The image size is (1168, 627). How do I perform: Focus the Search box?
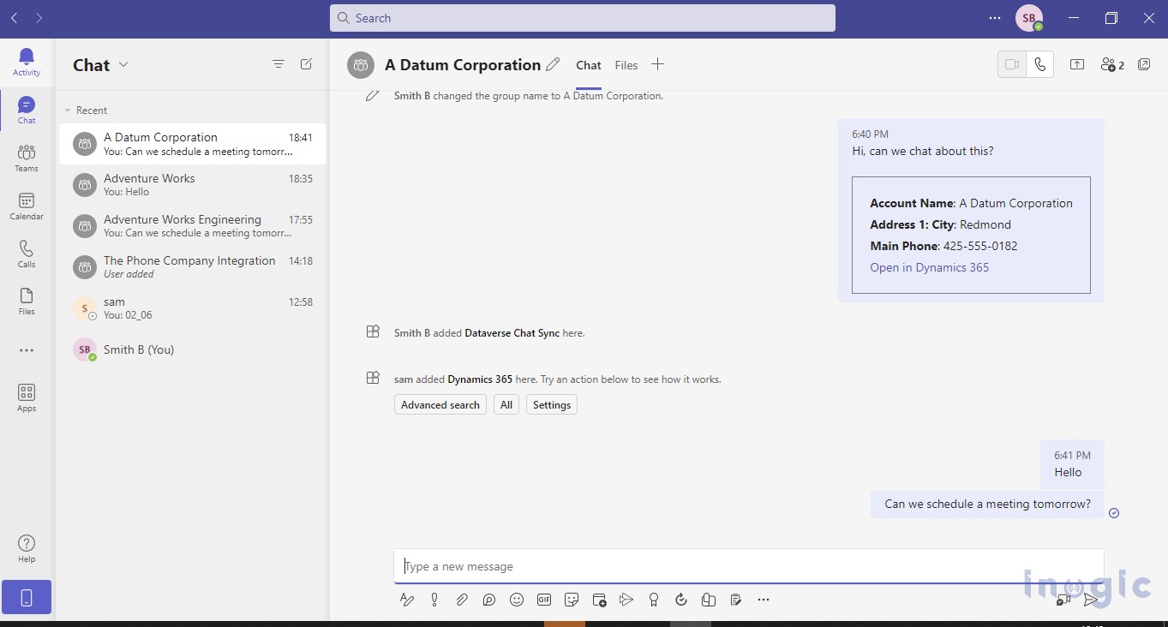tap(583, 18)
